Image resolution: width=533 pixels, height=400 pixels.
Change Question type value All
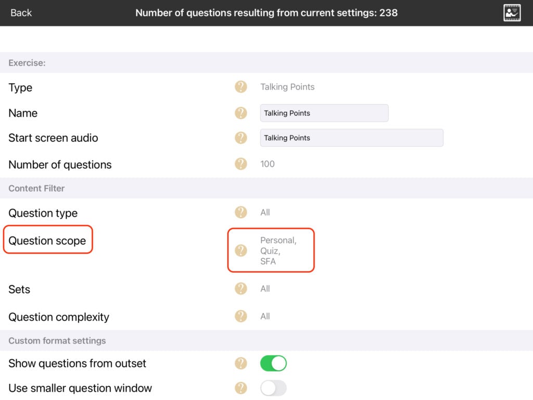(265, 213)
